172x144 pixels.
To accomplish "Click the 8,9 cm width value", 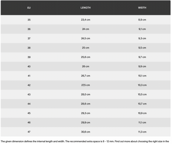I will (142, 20).
